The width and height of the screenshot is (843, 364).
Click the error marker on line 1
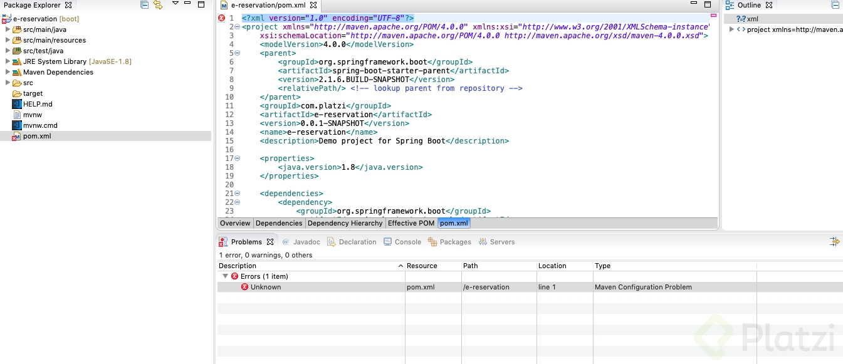[221, 18]
